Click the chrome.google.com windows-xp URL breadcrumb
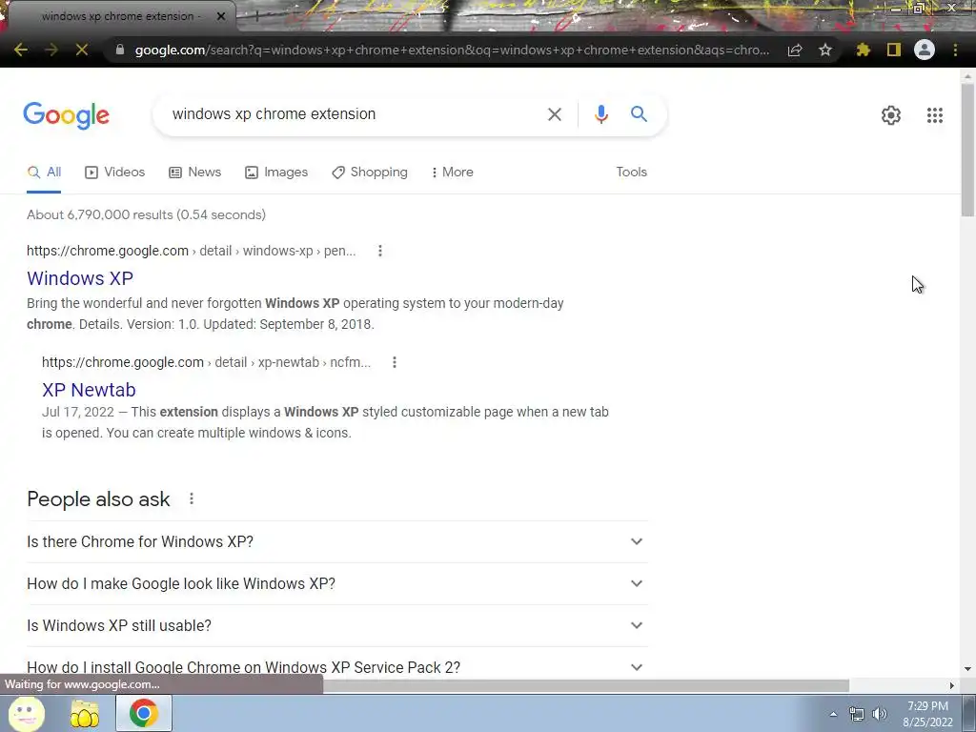 pos(191,251)
